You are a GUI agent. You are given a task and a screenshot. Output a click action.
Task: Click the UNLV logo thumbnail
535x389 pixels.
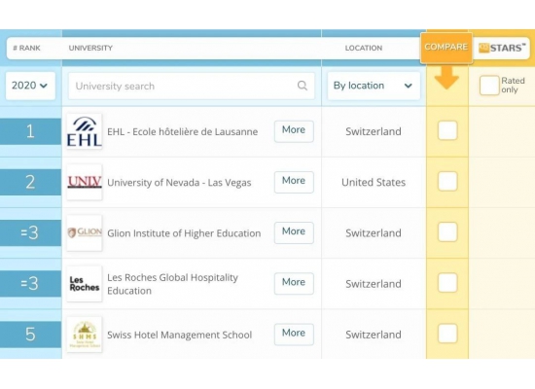[x=85, y=182]
